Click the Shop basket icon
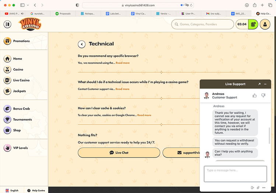The height and width of the screenshot is (193, 276). (x=7, y=130)
